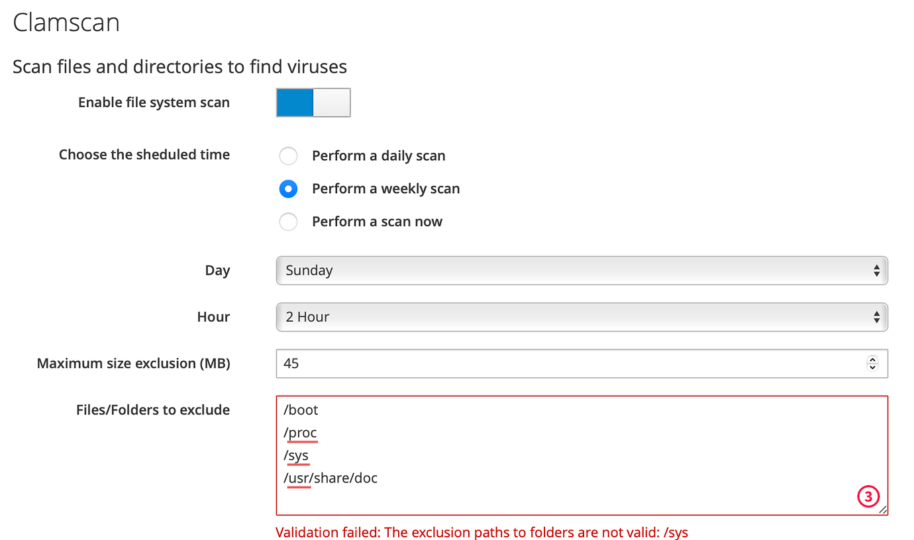
Task: Click the textarea resize grip handle
Action: coord(884,510)
